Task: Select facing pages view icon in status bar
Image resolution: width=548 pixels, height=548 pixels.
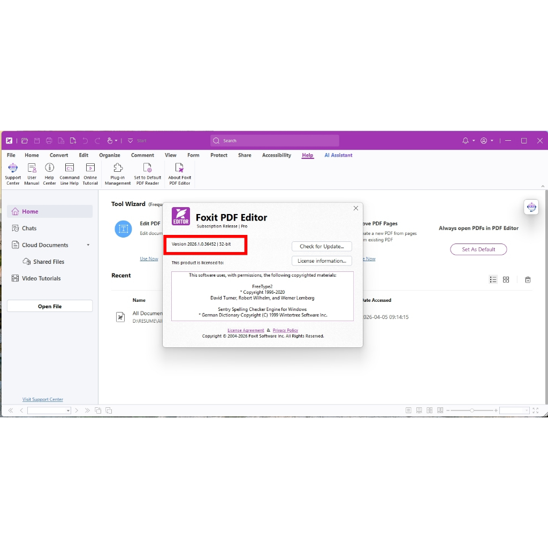Action: point(430,410)
